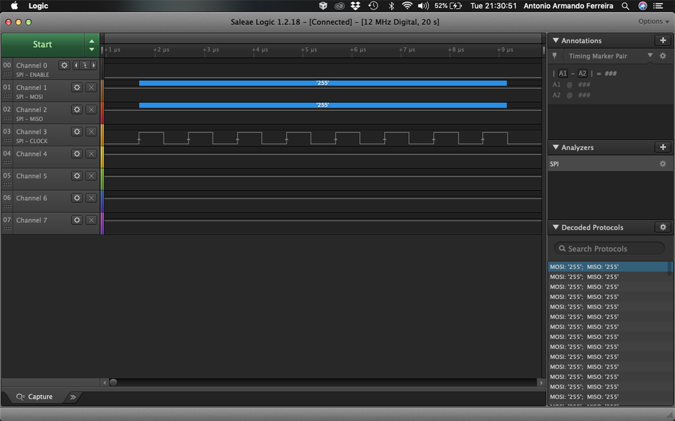
Task: Open Wi-Fi status menu
Action: [407, 6]
